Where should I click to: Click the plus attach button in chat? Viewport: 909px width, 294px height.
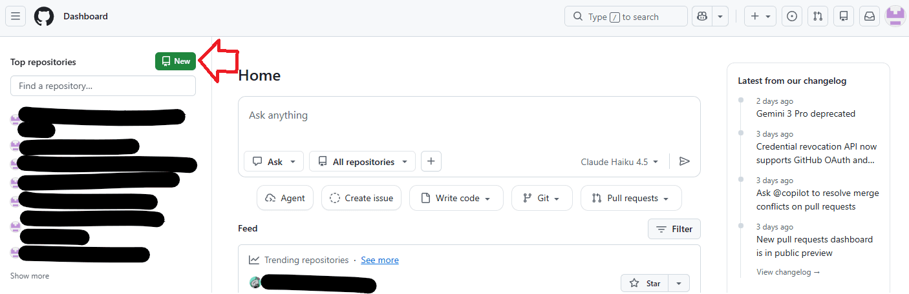click(x=431, y=162)
